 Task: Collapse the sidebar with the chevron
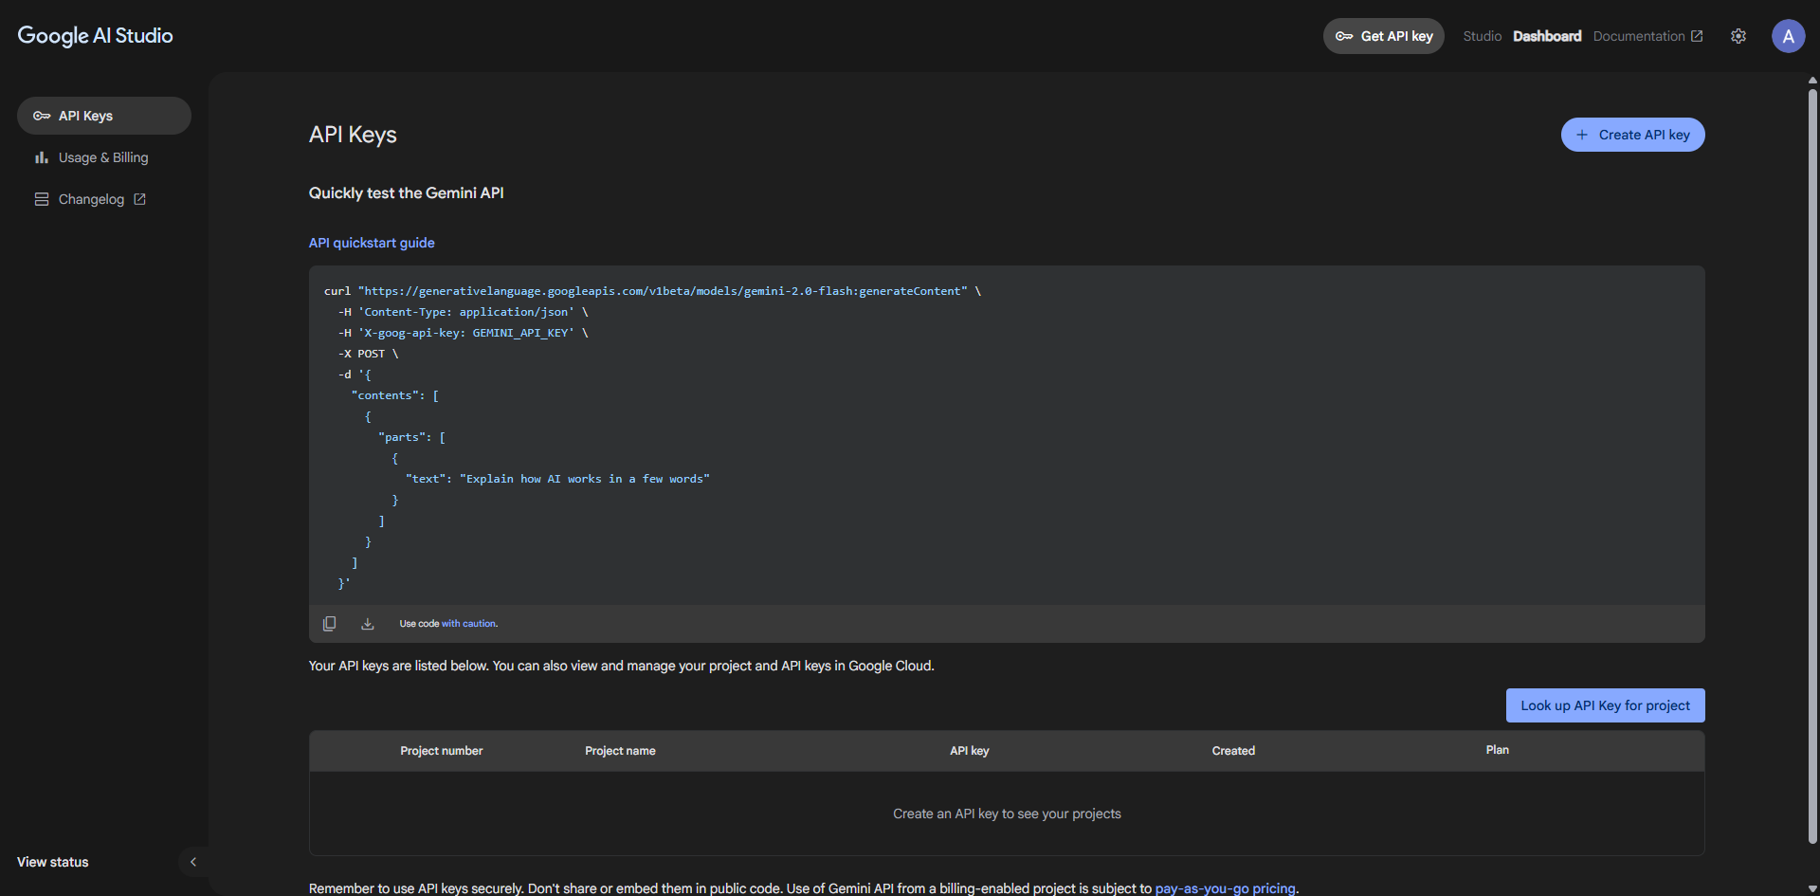[193, 862]
